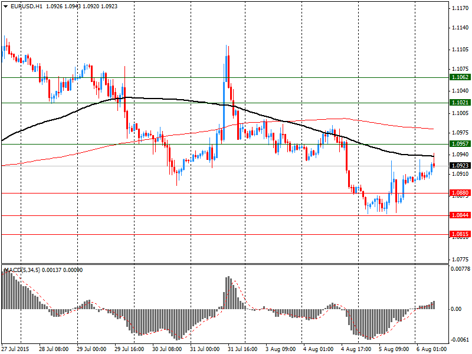Click the 1.0844 red level price label
Image resolution: width=472 pixels, height=354 pixels.
pyautogui.click(x=460, y=215)
